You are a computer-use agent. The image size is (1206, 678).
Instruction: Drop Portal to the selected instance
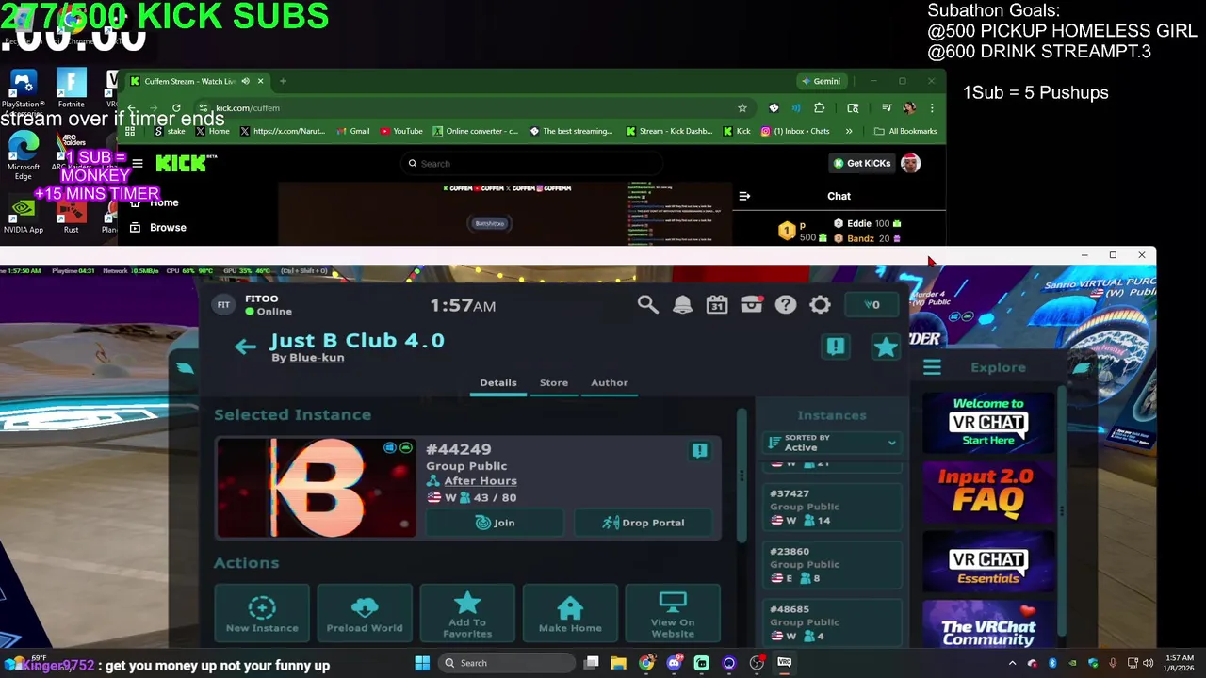644,523
